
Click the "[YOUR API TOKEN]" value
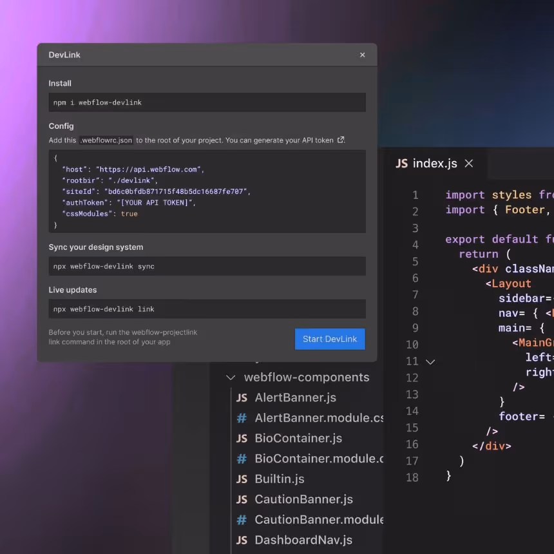(155, 202)
